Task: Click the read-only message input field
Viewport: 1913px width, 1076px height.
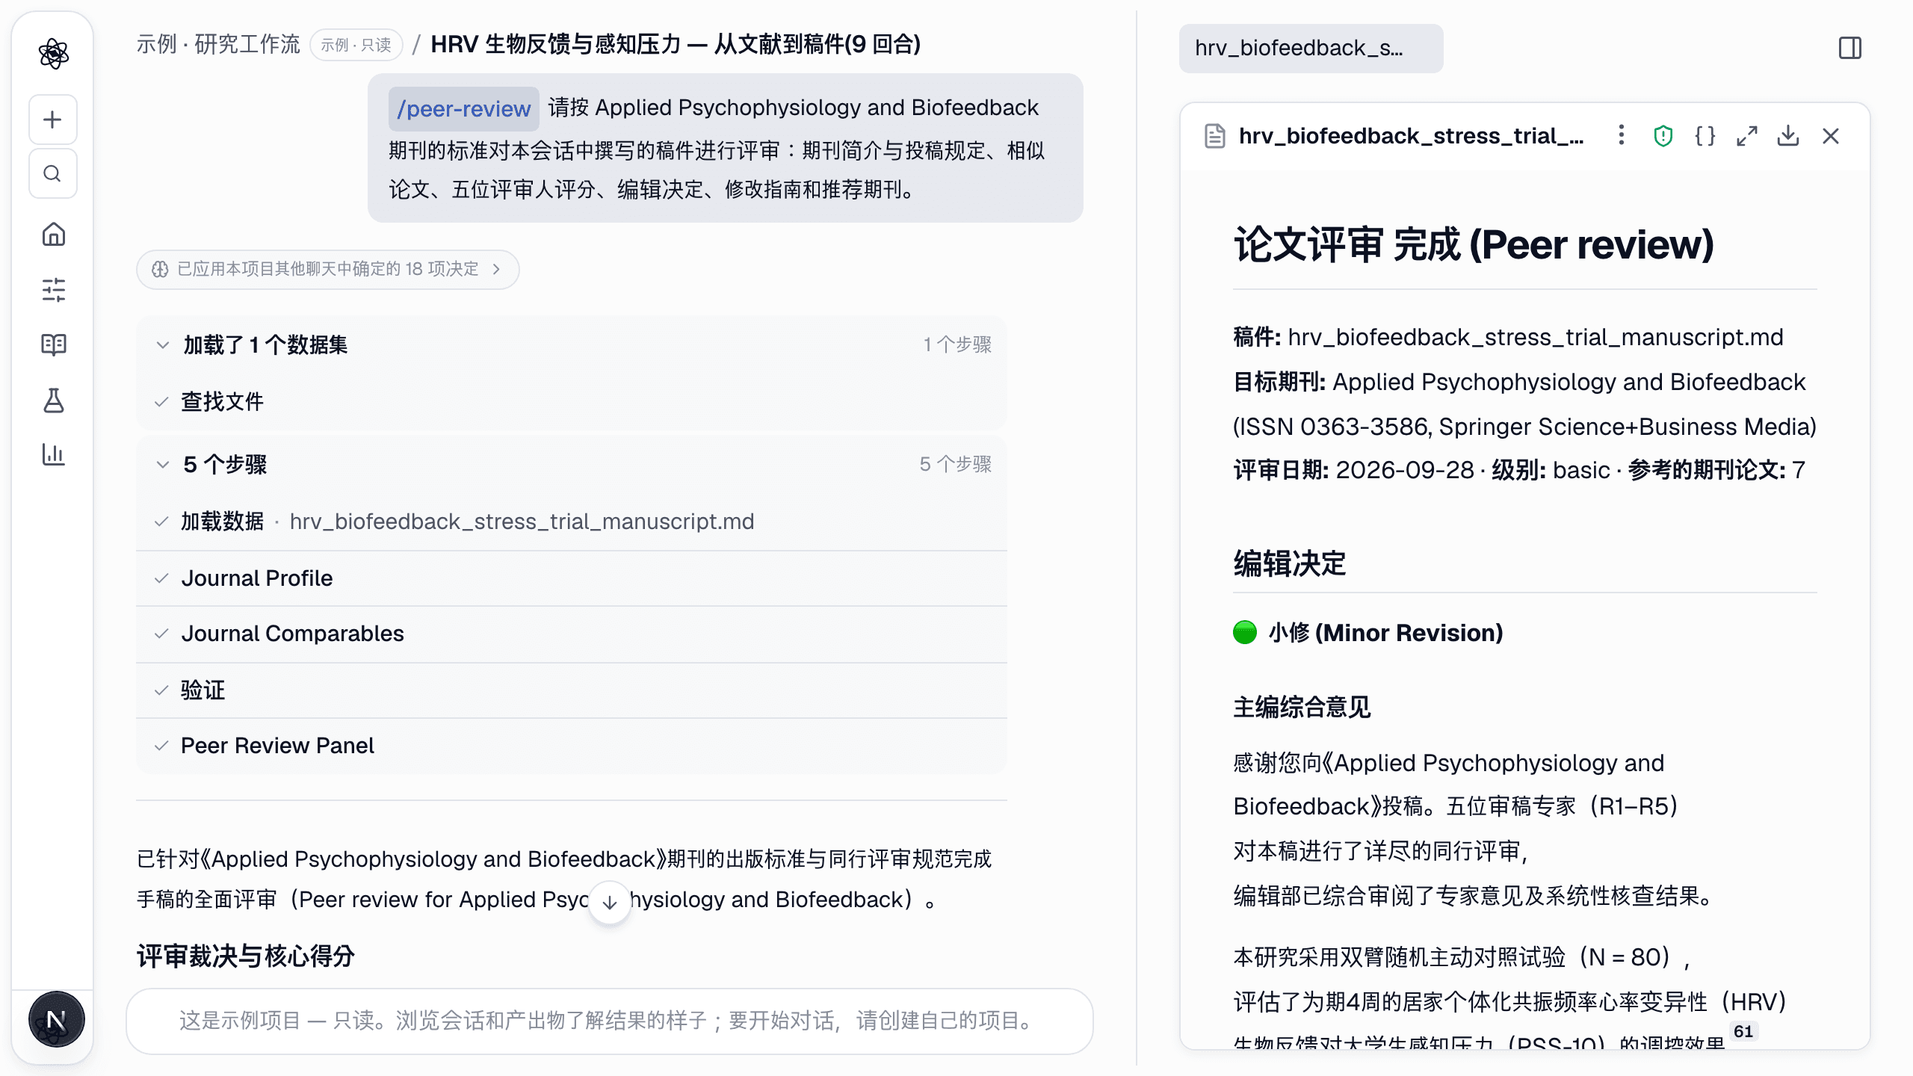Action: pos(610,1021)
